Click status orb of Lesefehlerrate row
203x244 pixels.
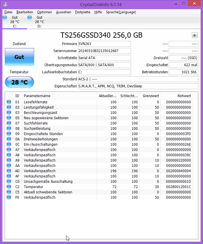9,102
